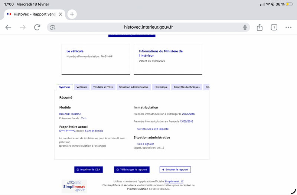Tap the Safari back arrow
This screenshot has height=195, width=297.
point(8,27)
